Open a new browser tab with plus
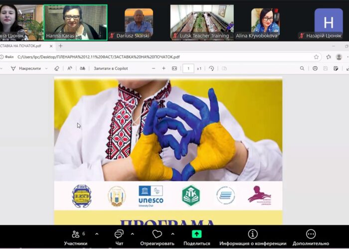 (60, 46)
